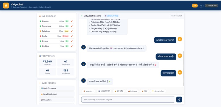
Task: Click the 47 Customers stat card
Action: [x=66, y=63]
